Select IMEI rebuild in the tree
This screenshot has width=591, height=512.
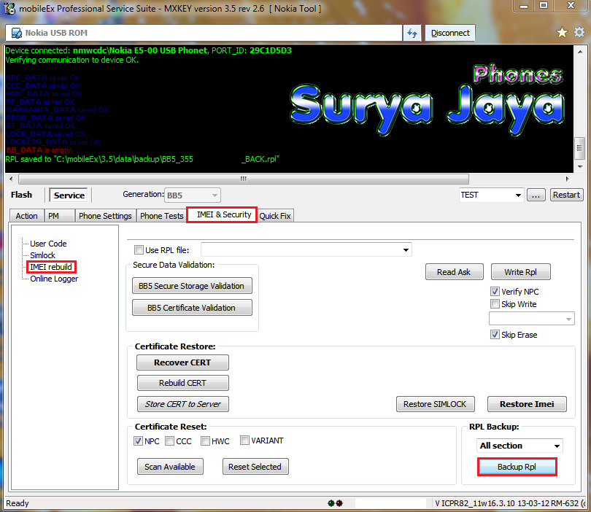click(x=51, y=267)
